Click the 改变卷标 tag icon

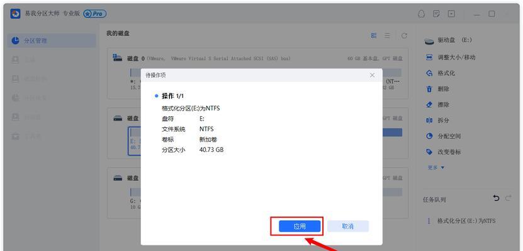pyautogui.click(x=429, y=152)
